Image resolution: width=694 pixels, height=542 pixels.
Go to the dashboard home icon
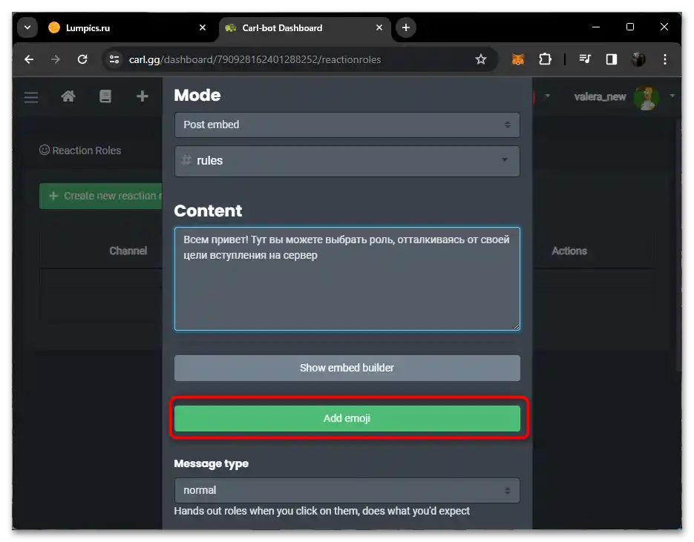click(x=68, y=96)
